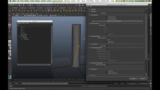
Task: Open the Quaternion Interpolation Mode dropdown
Action: pyautogui.click(x=125, y=21)
